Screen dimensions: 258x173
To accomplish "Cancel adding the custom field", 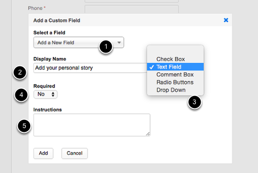I will point(75,153).
